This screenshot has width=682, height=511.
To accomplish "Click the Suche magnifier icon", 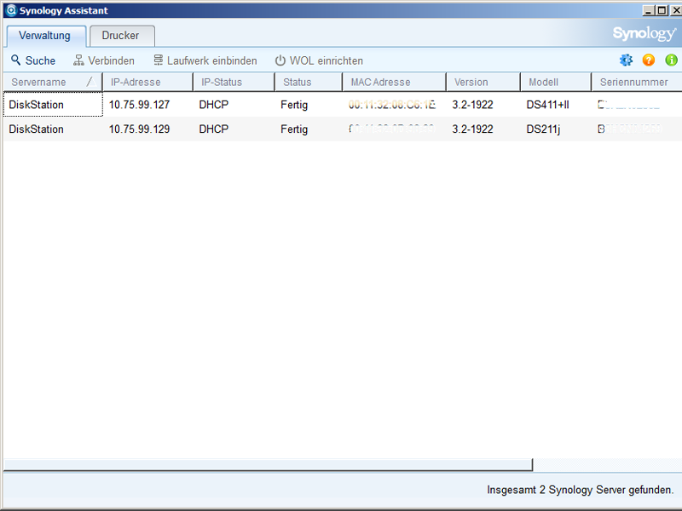I will tap(15, 60).
